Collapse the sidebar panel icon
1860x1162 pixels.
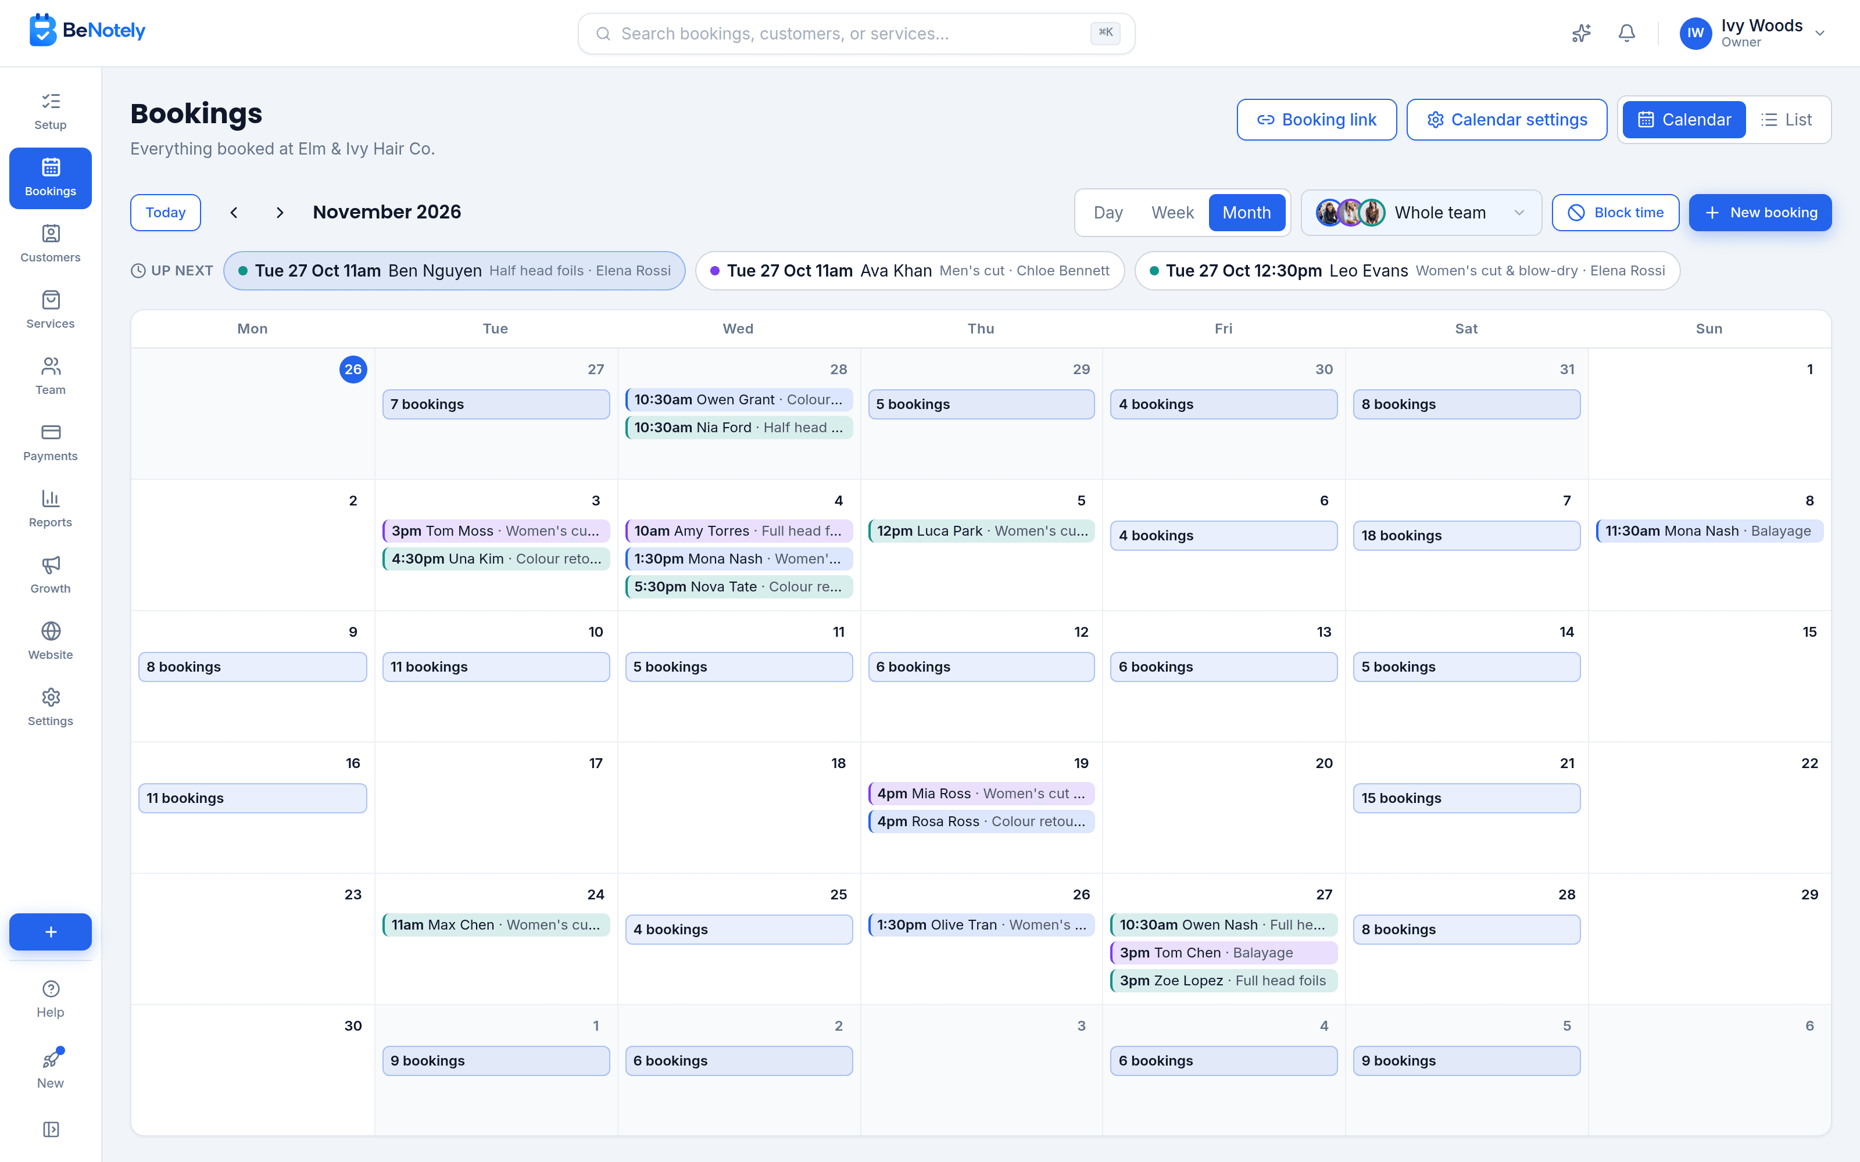(51, 1129)
